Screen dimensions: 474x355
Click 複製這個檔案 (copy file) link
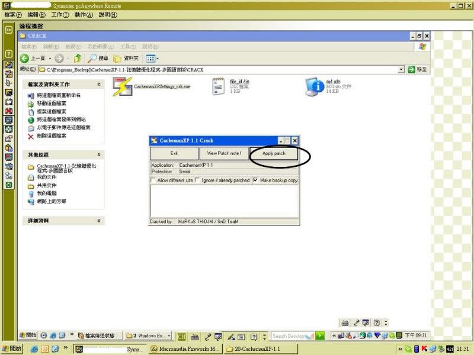click(52, 111)
